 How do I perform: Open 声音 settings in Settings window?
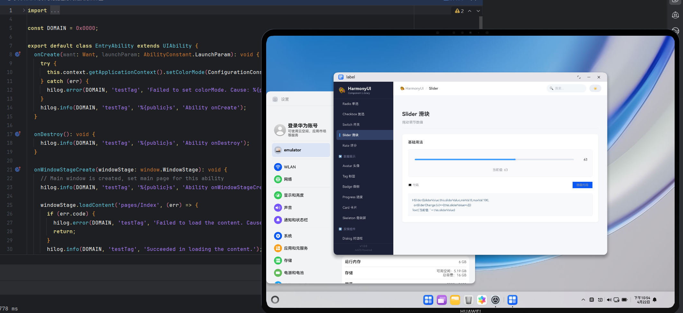(x=301, y=208)
